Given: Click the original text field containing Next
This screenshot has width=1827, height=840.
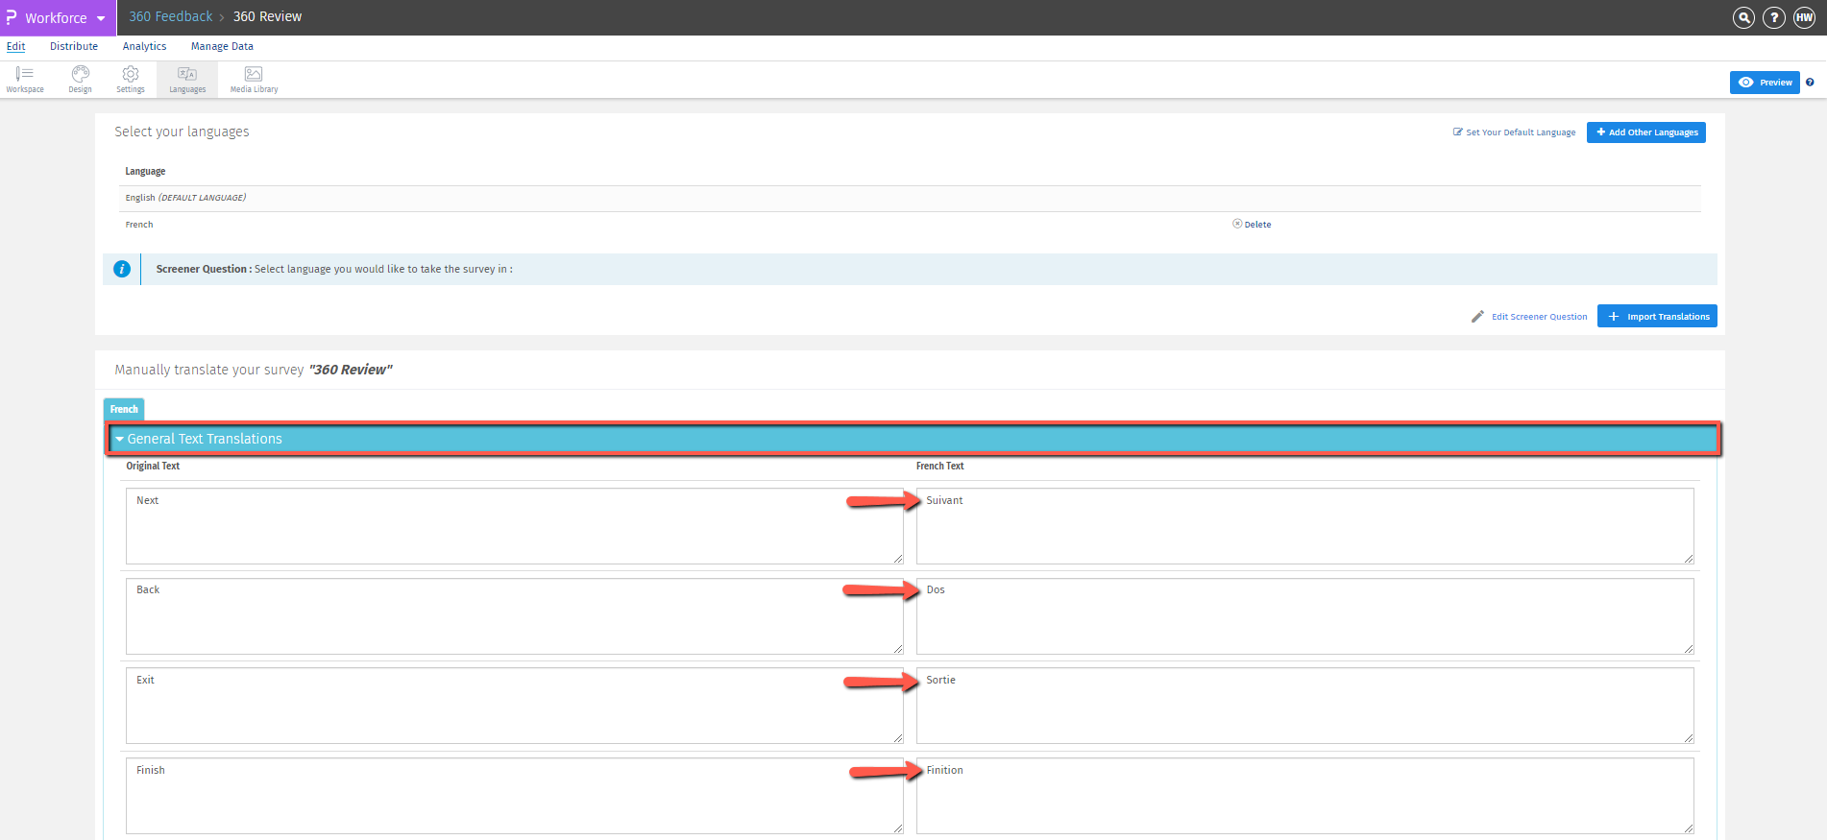Looking at the screenshot, I should 515,526.
